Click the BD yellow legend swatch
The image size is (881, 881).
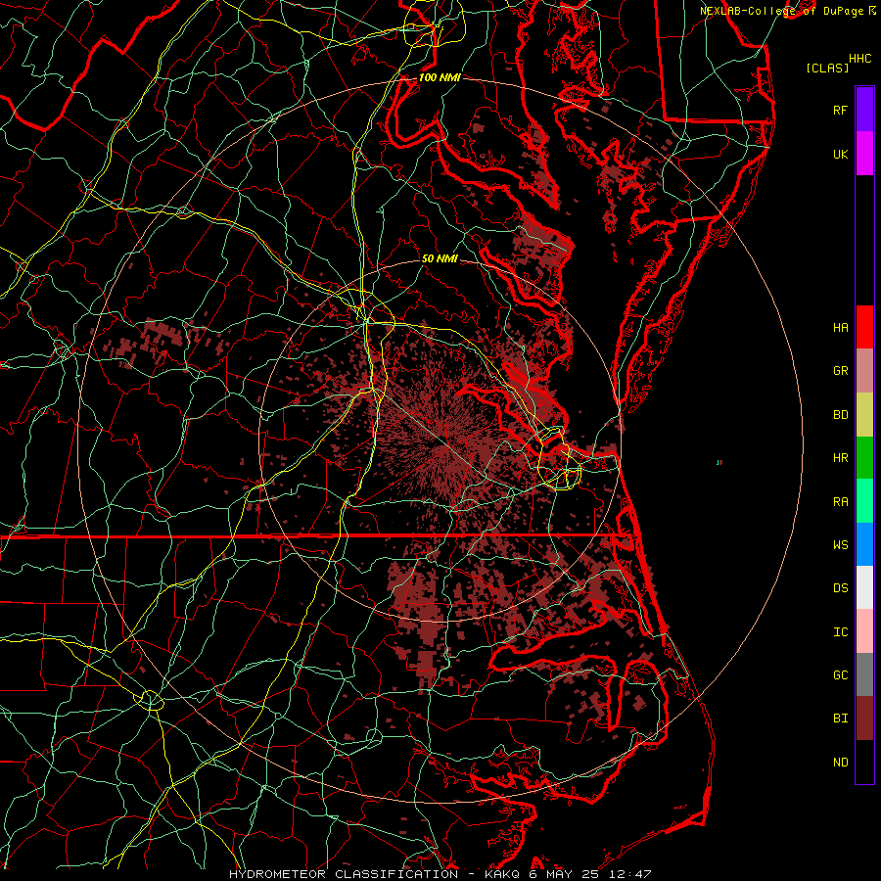coord(864,415)
